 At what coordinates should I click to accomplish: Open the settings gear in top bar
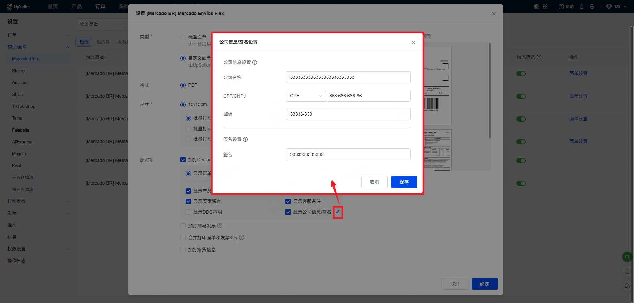click(592, 7)
